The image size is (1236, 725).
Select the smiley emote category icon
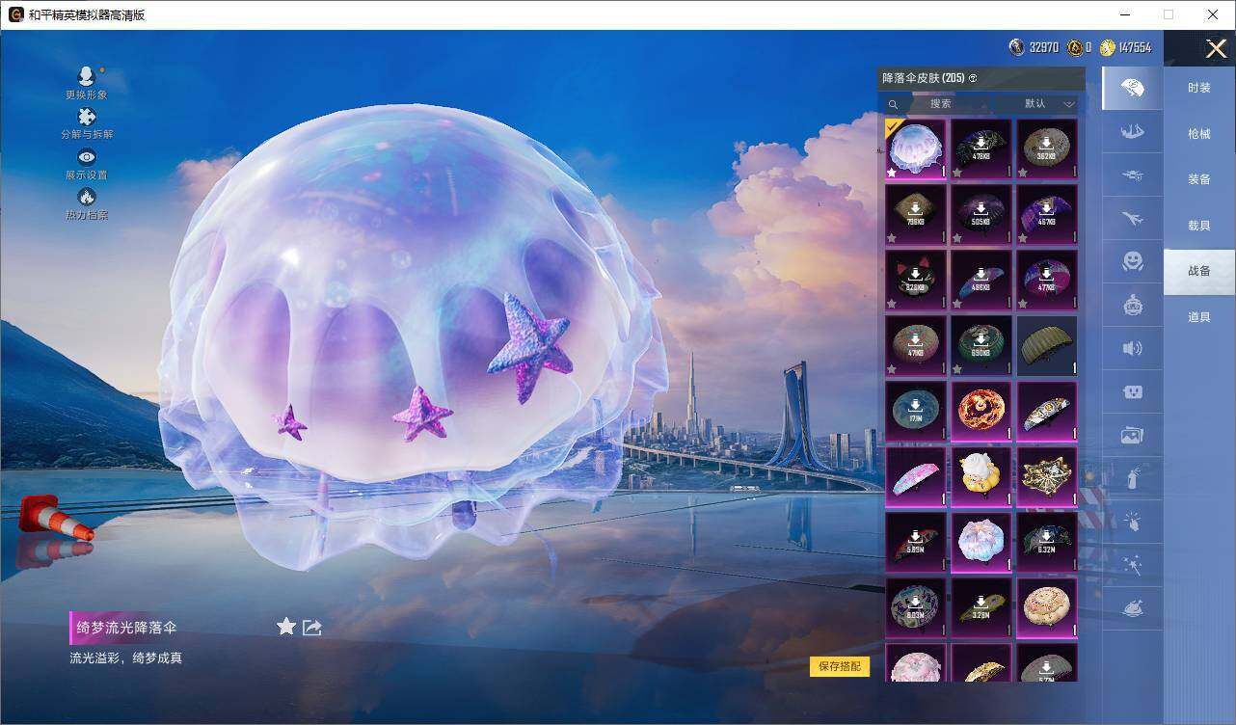click(x=1133, y=261)
